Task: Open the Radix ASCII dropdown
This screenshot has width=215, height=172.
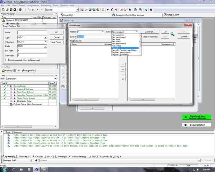Action: tap(46, 46)
